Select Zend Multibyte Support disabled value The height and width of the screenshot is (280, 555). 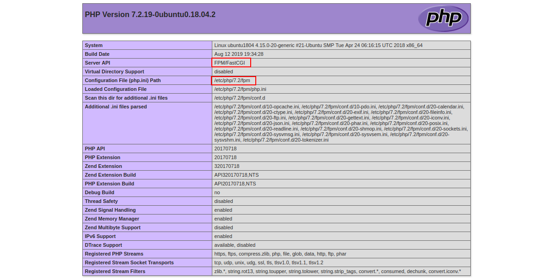click(223, 227)
